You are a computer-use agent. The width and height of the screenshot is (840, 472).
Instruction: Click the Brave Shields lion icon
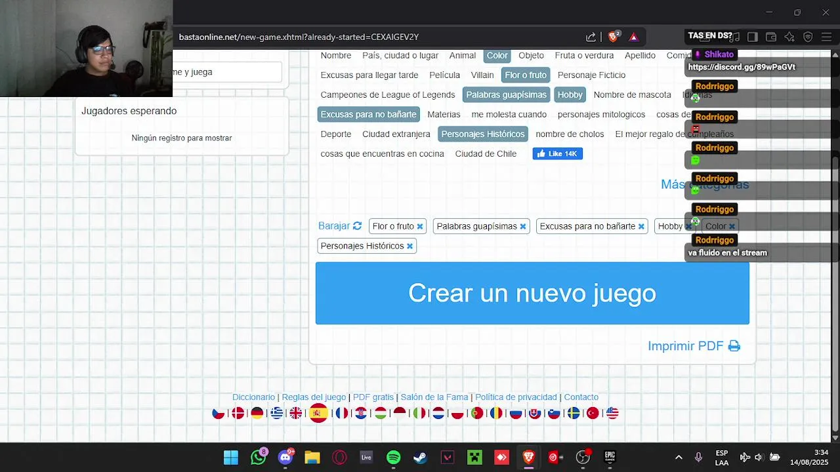[613, 37]
